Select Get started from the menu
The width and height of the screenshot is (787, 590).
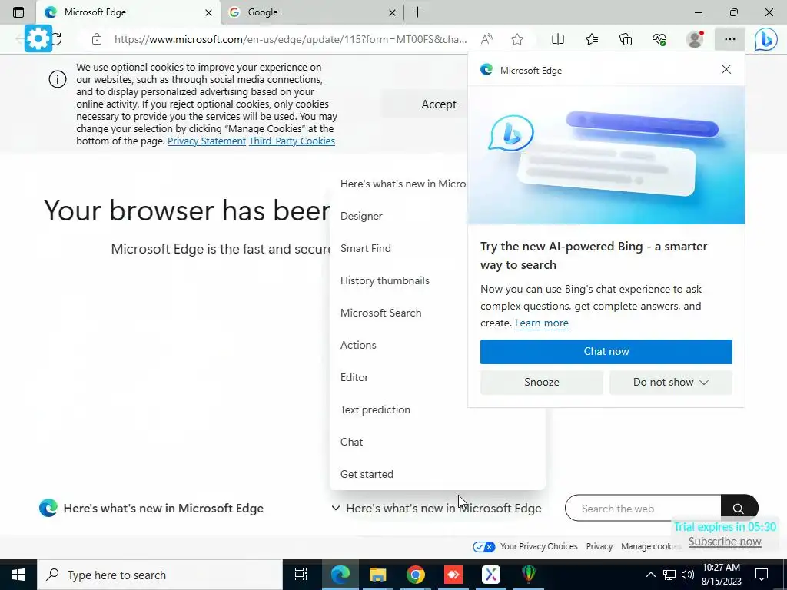tap(367, 474)
